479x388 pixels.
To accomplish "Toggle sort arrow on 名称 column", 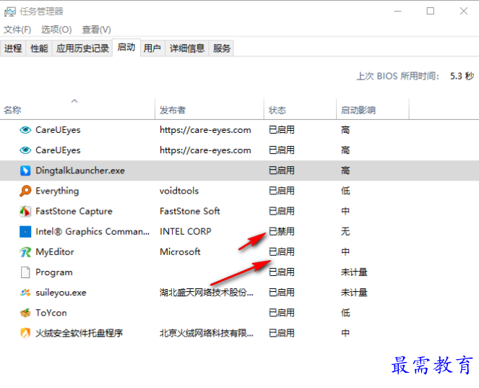I will [74, 101].
